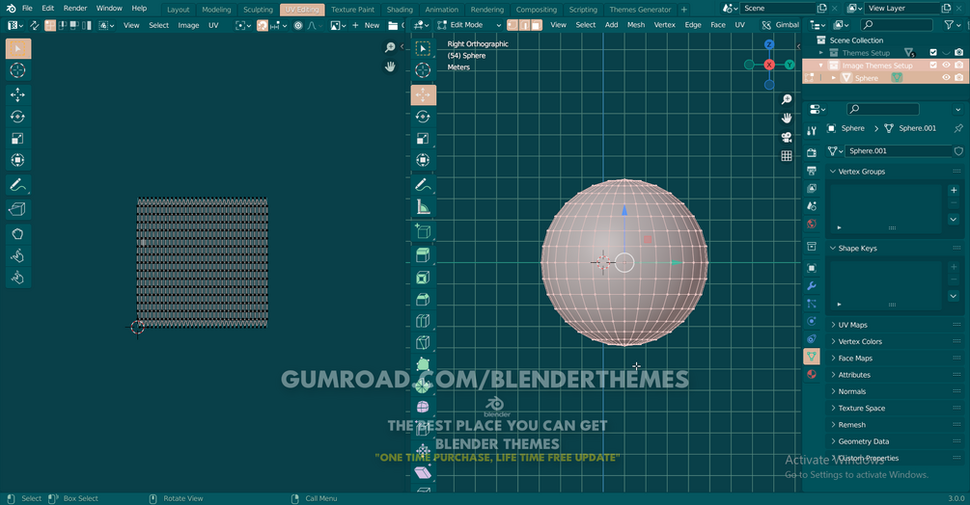
Task: Select the Scale tool in 3D viewport
Action: (423, 138)
